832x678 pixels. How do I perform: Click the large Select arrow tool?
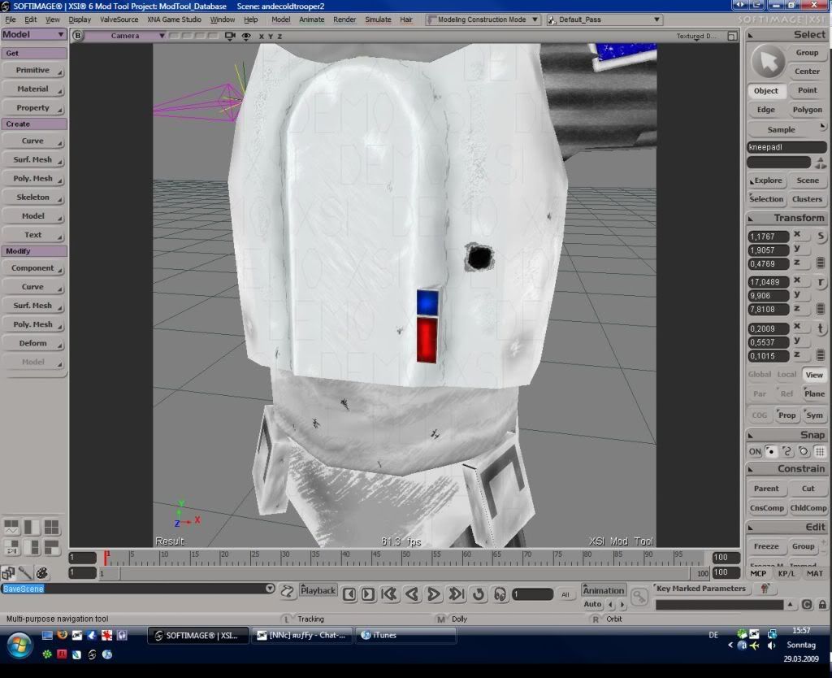768,62
